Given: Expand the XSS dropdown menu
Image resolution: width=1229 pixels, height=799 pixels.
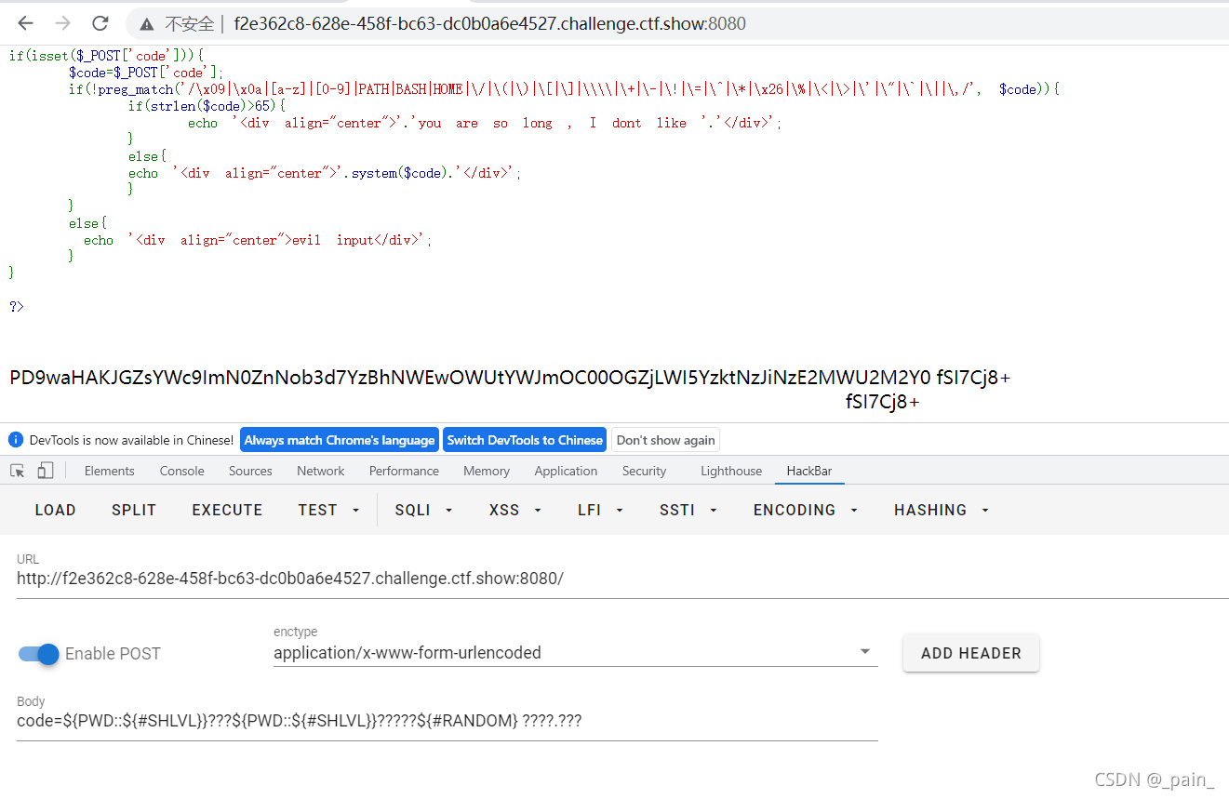Looking at the screenshot, I should pos(516,510).
